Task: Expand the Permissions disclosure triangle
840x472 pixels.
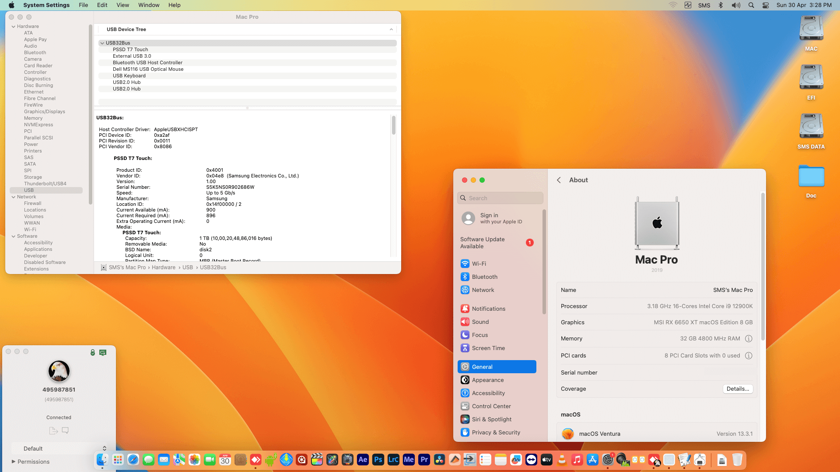Action: (x=14, y=462)
